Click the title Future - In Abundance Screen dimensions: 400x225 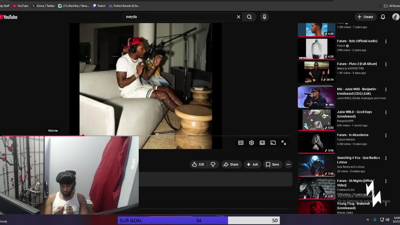(352, 135)
